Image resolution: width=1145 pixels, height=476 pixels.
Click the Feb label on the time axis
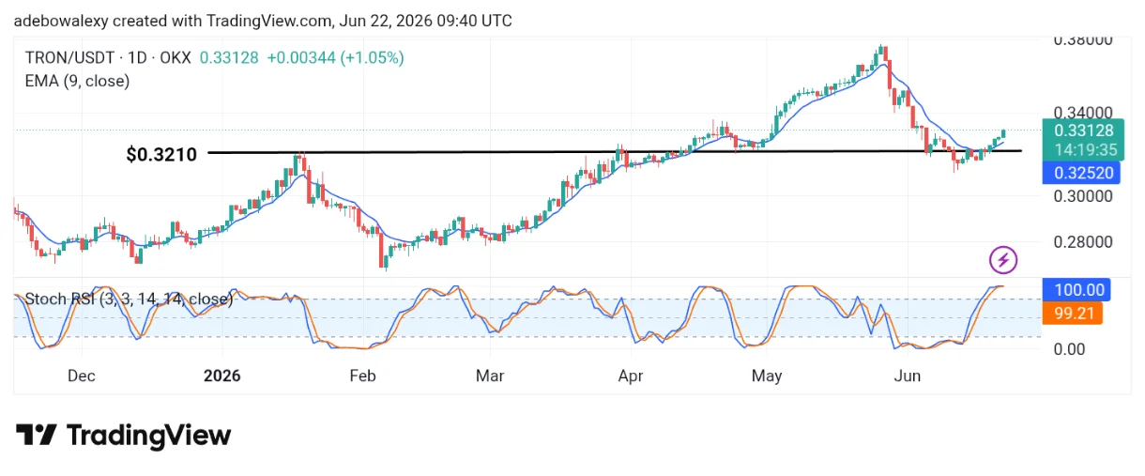362,376
